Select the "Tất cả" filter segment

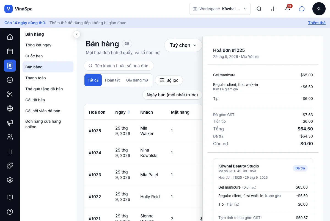click(93, 80)
